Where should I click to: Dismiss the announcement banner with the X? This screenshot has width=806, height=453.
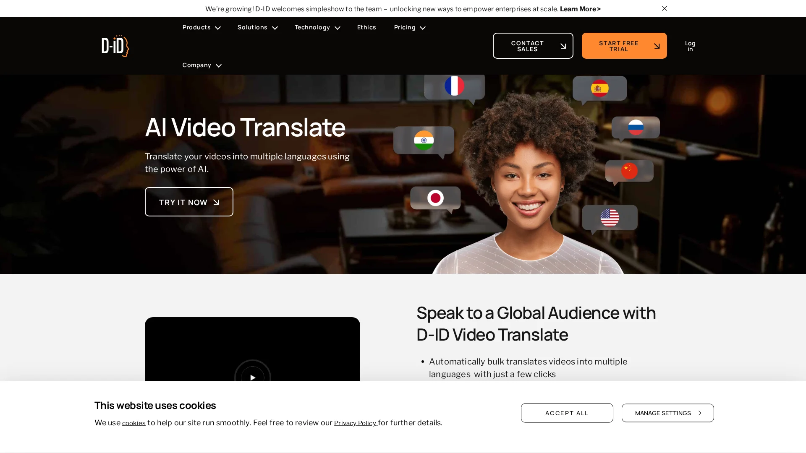pyautogui.click(x=664, y=8)
